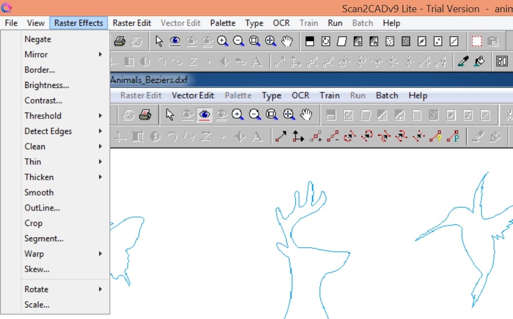The width and height of the screenshot is (513, 319).
Task: Click the tile windows layout icon
Action: pos(502,61)
